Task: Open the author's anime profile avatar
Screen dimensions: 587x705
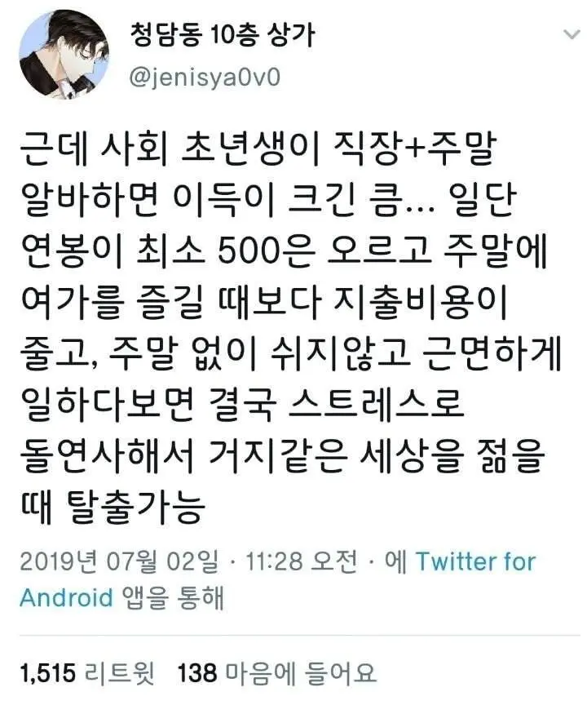Action: tap(64, 54)
